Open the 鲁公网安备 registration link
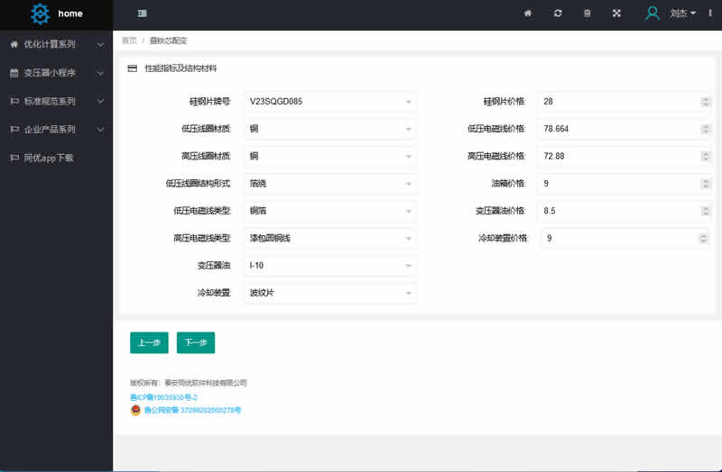 coord(192,410)
